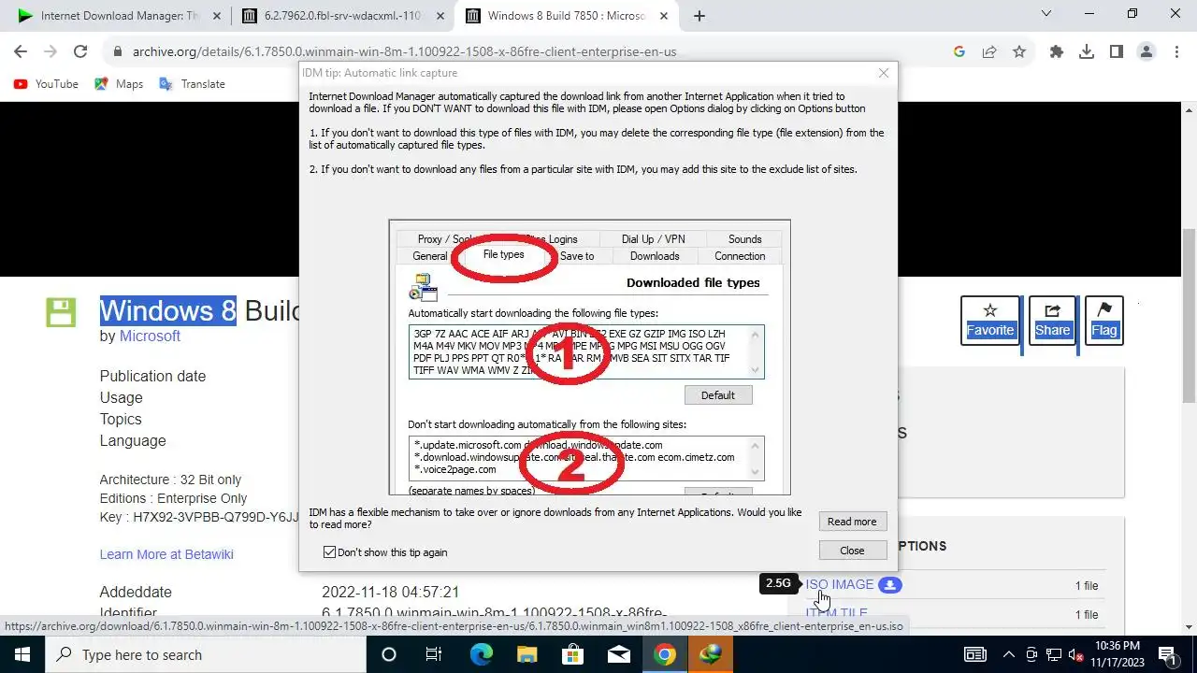
Task: Click the taskbar search box
Action: click(206, 654)
